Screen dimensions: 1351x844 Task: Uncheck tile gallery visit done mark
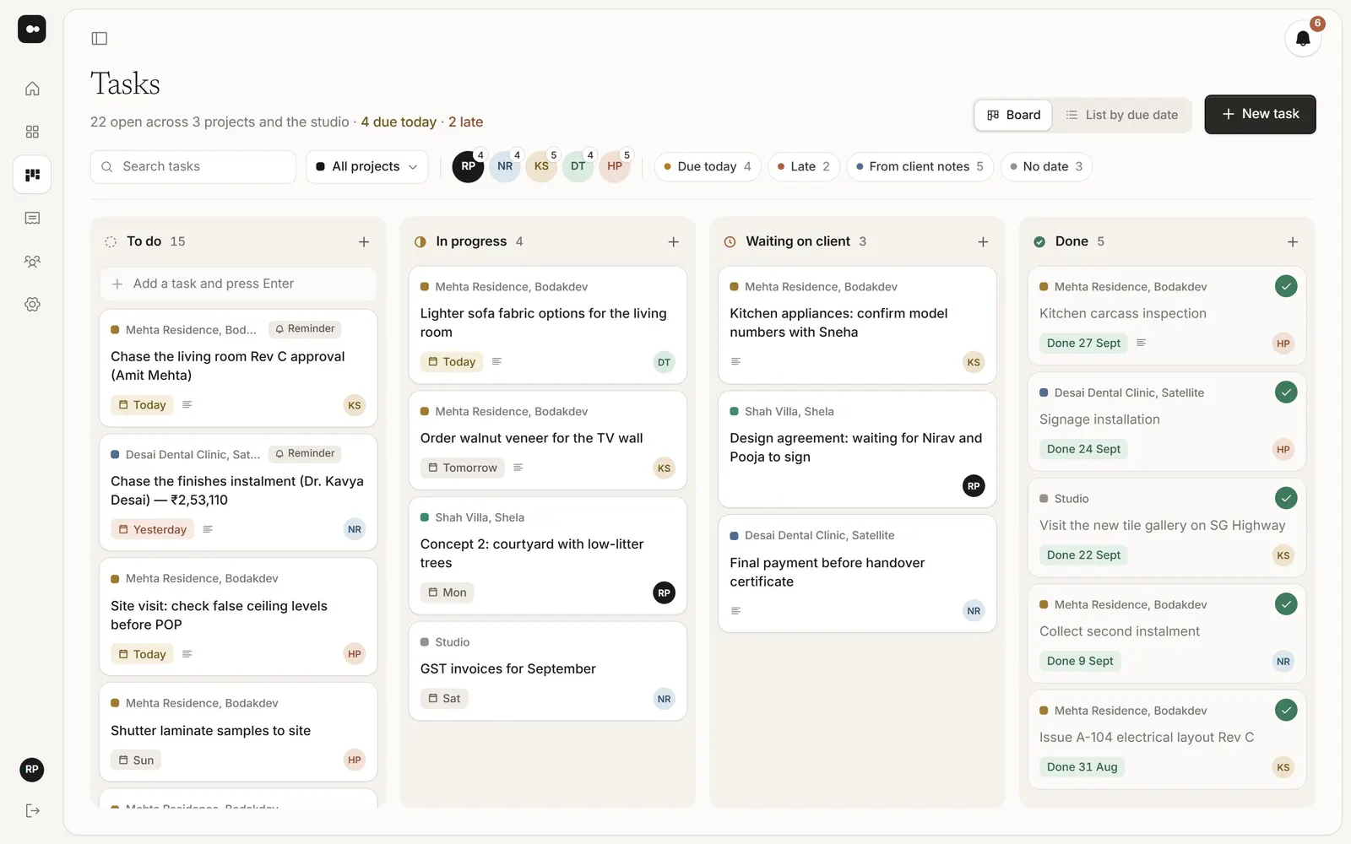(1285, 498)
